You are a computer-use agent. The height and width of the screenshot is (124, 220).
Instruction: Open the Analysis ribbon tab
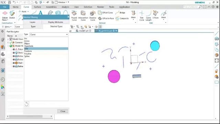click(x=65, y=7)
